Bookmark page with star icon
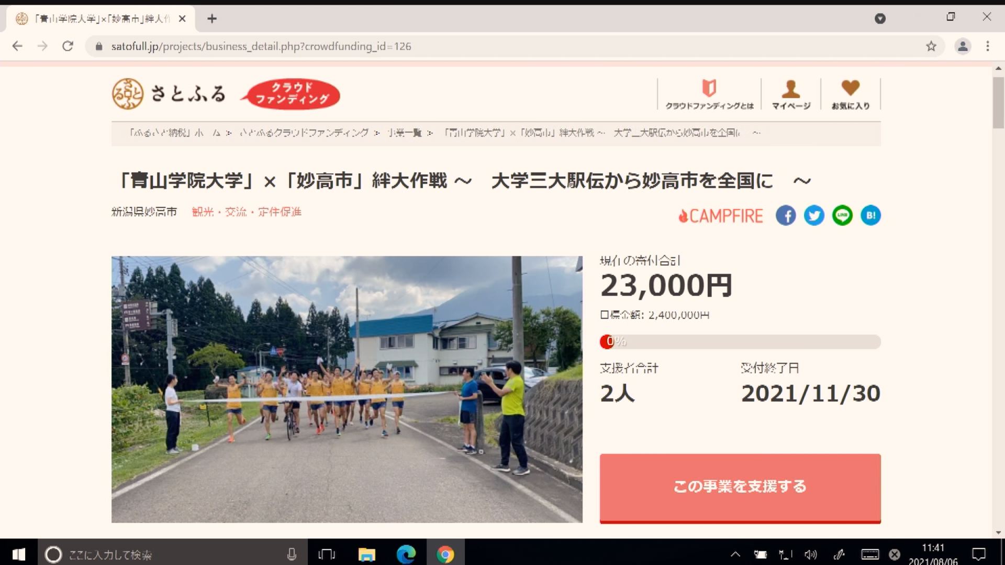 point(931,47)
